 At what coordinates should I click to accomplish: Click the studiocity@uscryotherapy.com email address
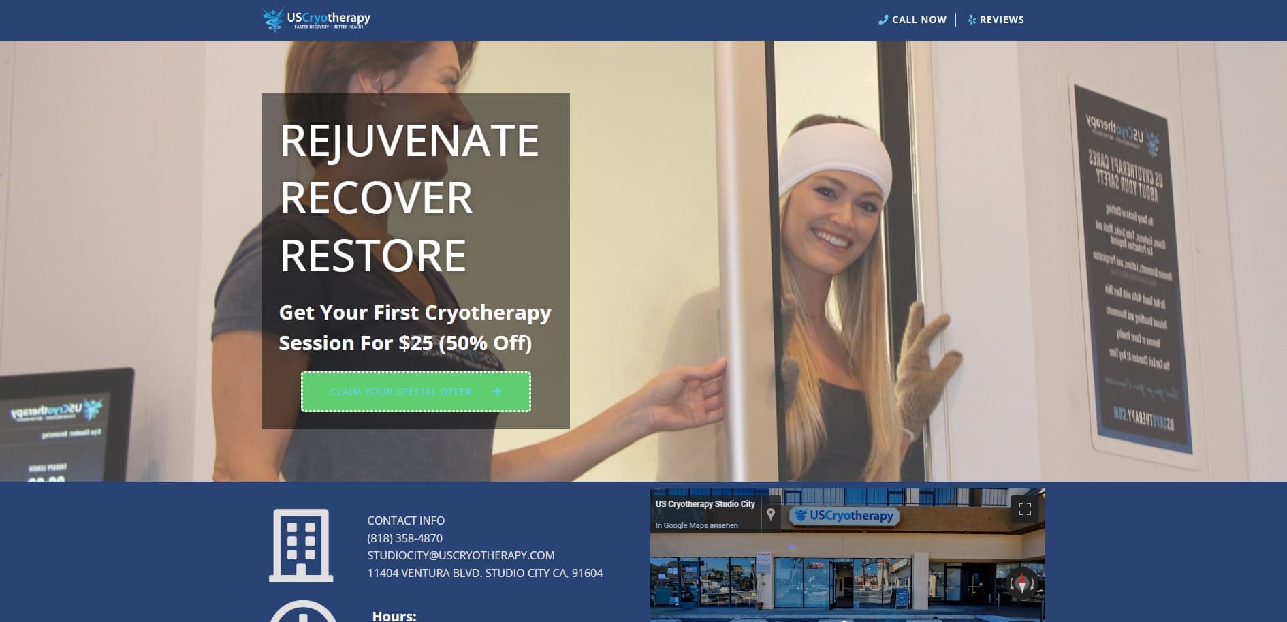461,555
